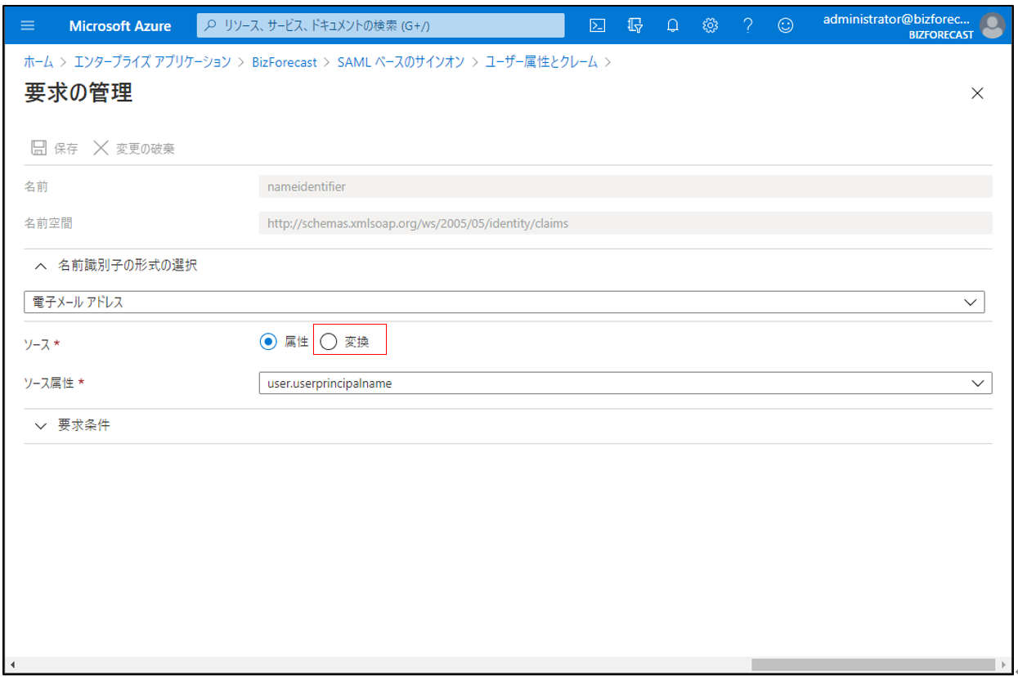Close the 要求の管理 pane with X
The height and width of the screenshot is (677, 1018).
click(977, 93)
